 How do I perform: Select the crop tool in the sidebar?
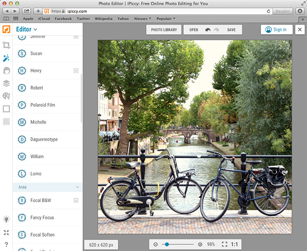(x=6, y=45)
